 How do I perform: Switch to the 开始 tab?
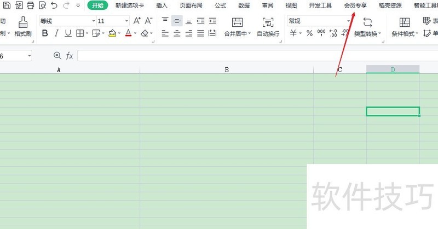[x=97, y=5]
